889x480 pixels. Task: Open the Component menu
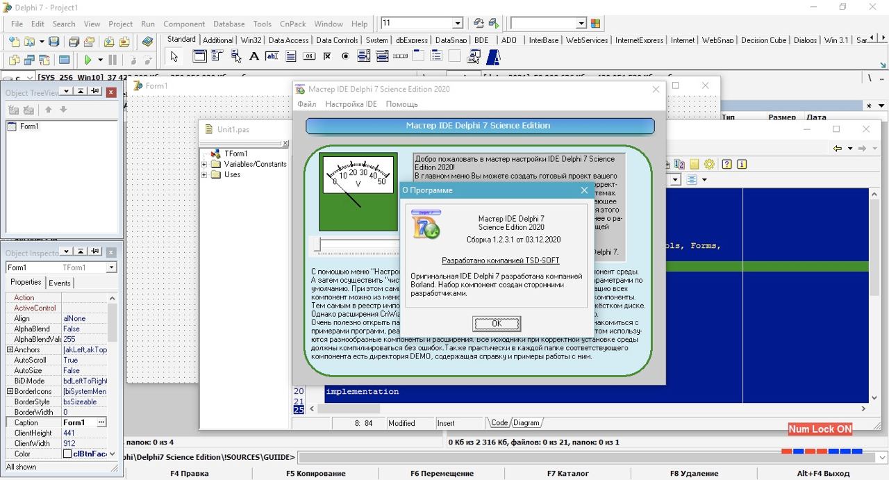coord(184,24)
